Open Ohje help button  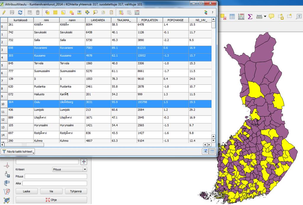pos(51,200)
